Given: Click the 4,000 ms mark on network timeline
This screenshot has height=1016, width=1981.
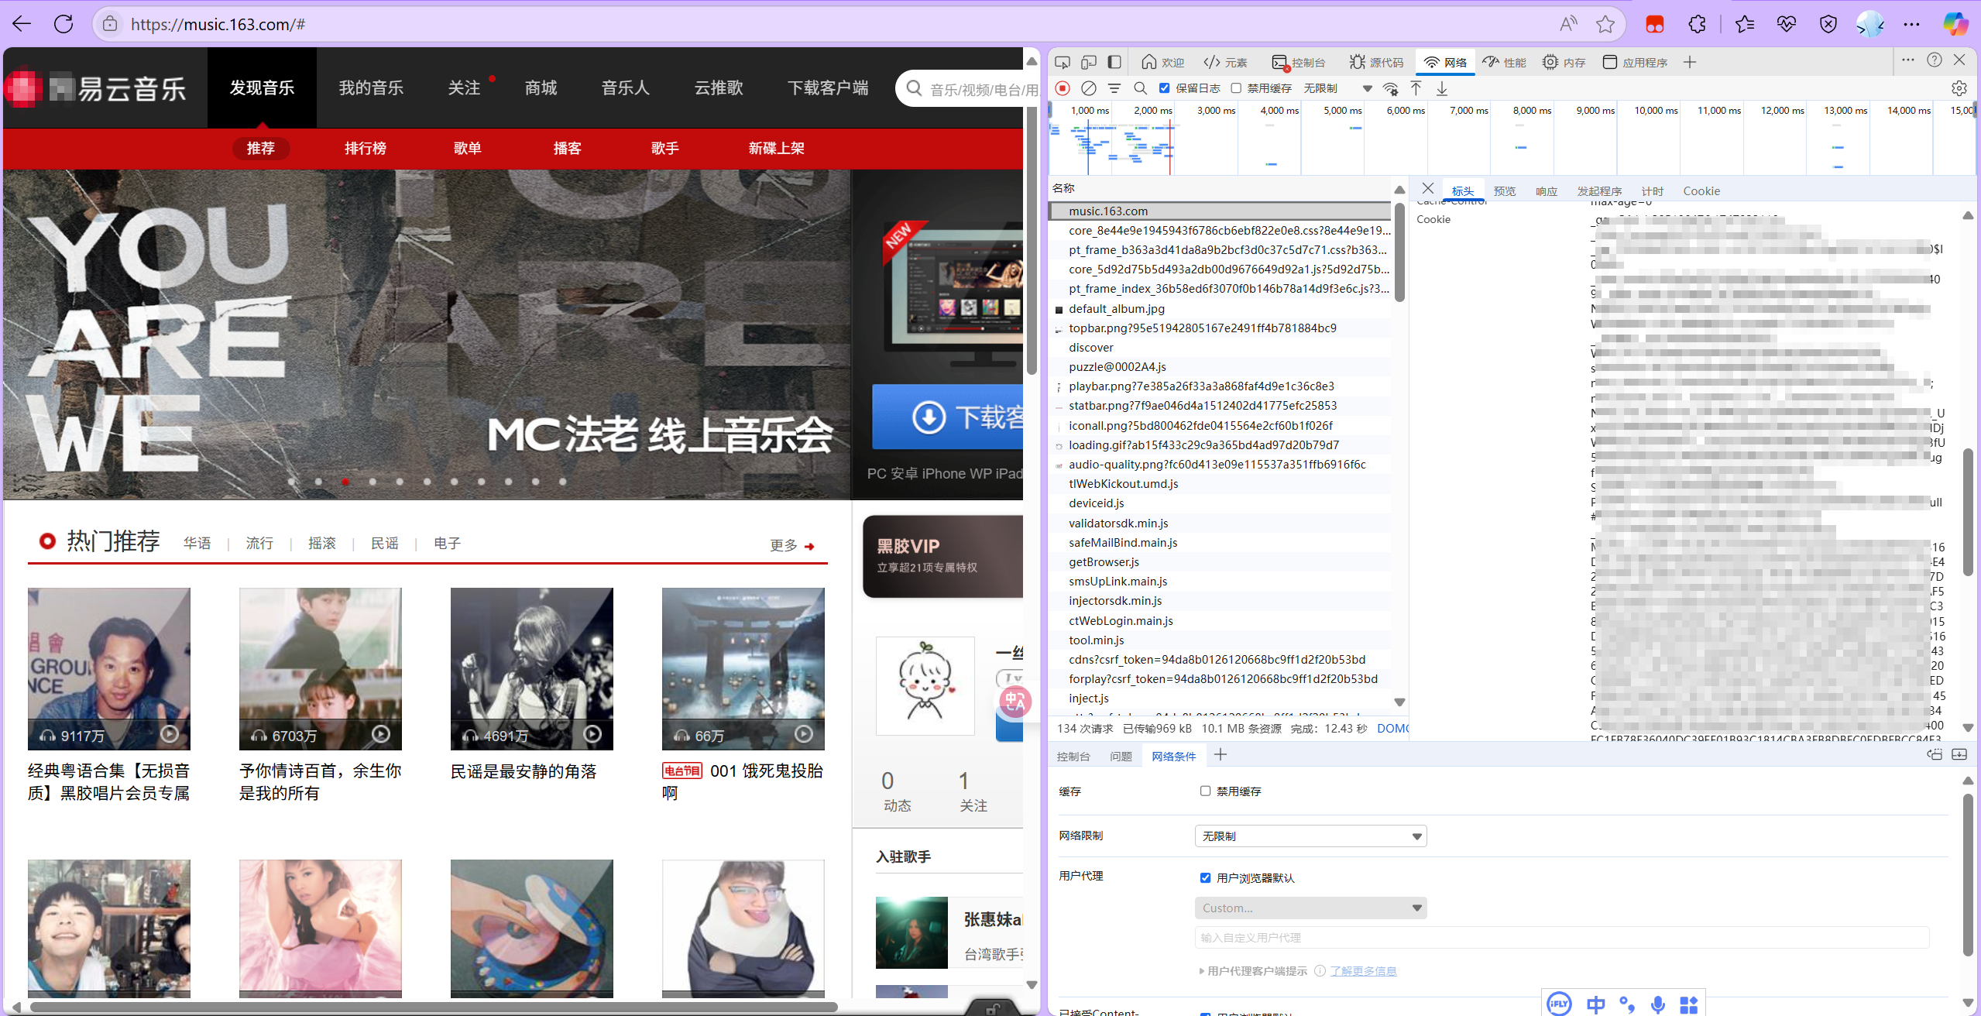Looking at the screenshot, I should [1279, 111].
